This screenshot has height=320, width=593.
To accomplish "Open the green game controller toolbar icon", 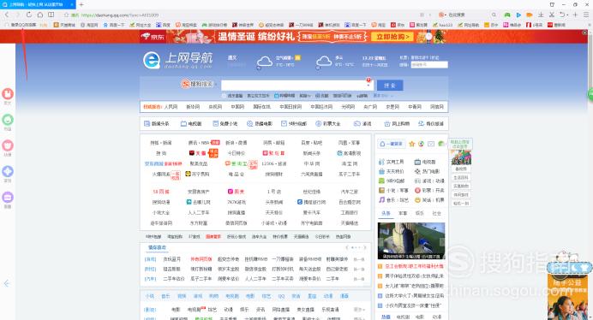I will (507, 15).
